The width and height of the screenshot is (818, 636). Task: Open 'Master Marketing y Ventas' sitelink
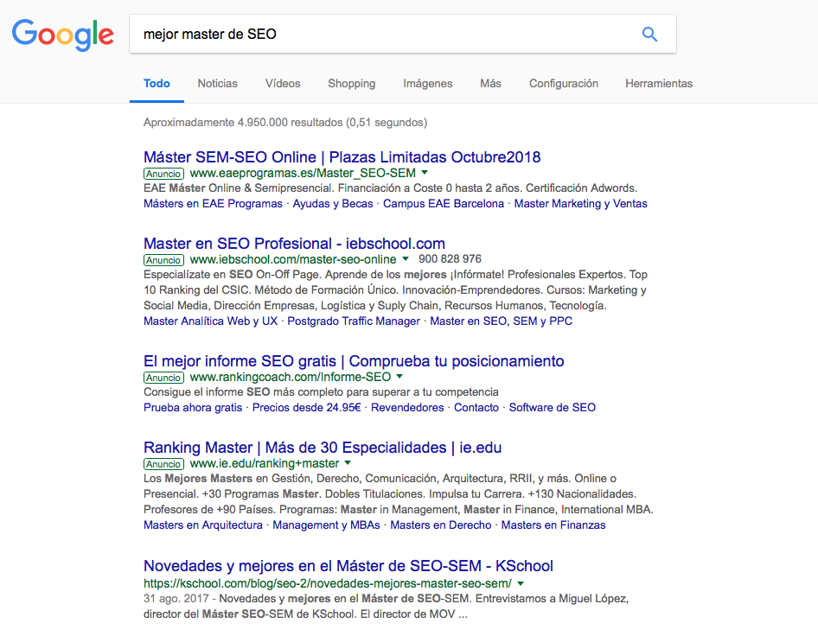580,204
